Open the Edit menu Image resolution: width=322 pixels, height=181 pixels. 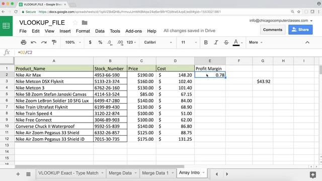coord(36,31)
